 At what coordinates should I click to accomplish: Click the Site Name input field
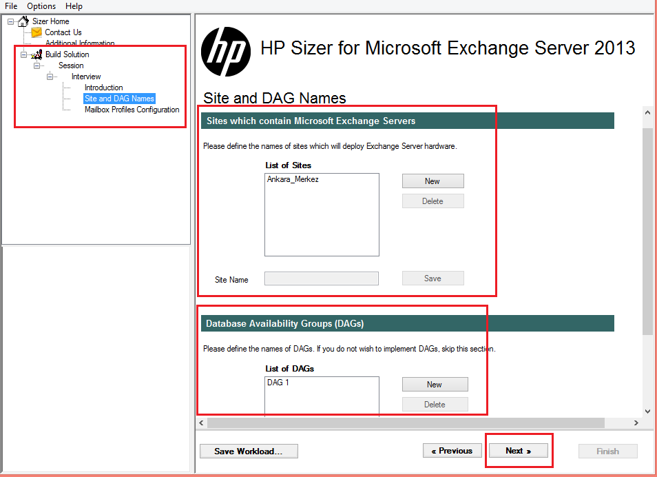coord(322,278)
